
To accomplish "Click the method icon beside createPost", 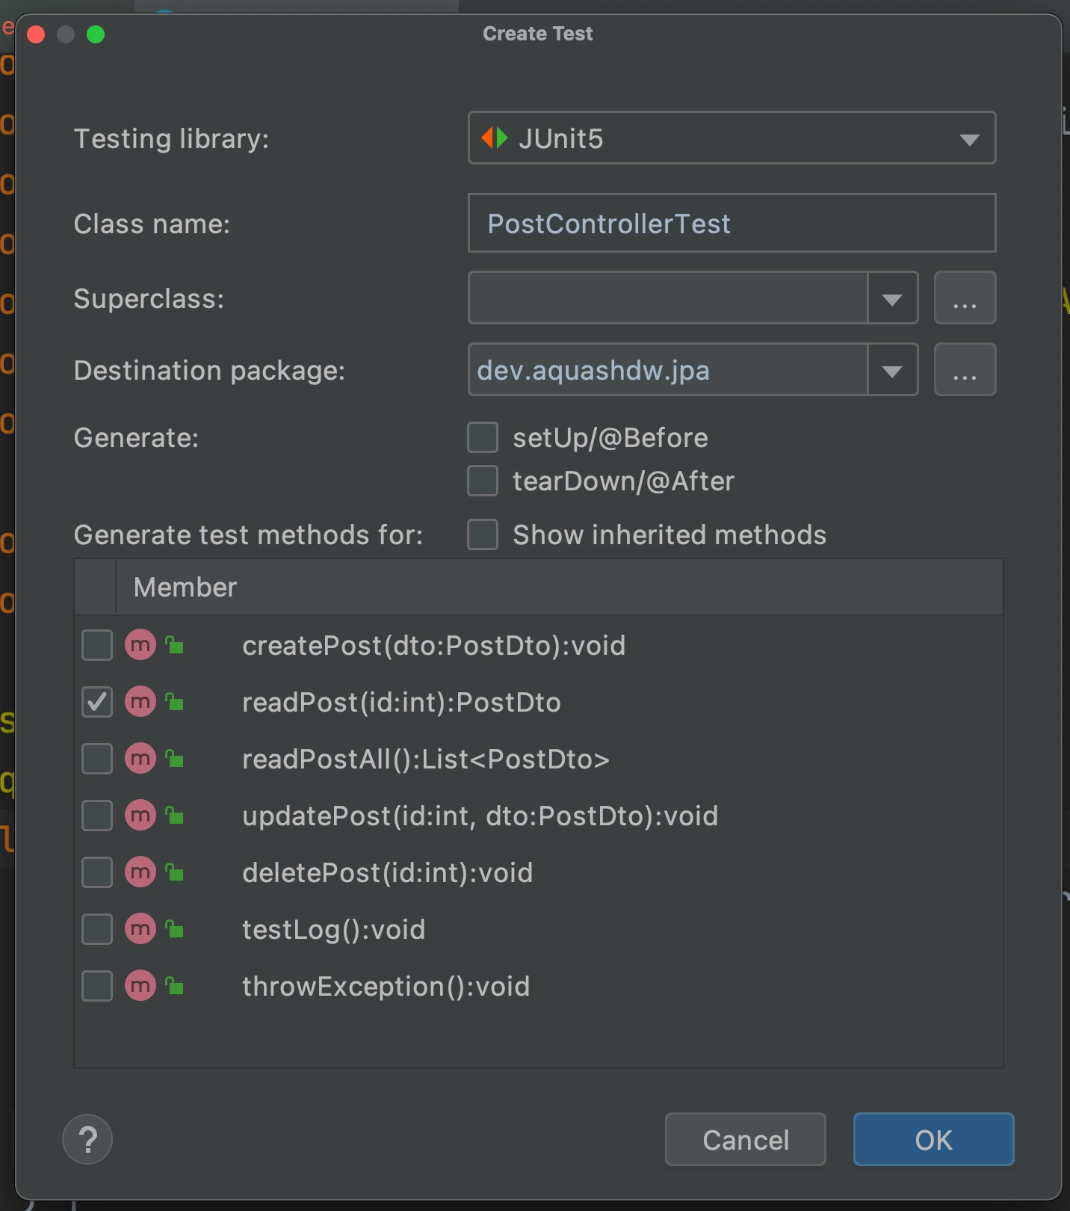I will 140,645.
